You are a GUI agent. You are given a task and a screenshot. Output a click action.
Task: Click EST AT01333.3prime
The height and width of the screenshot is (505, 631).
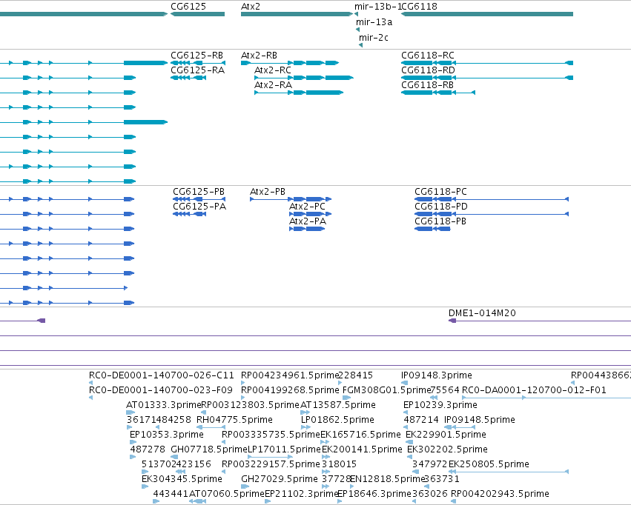coord(163,405)
